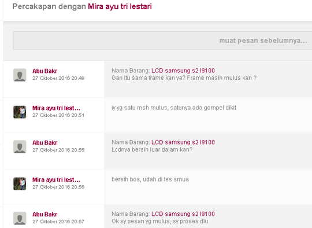312x228 pixels.
Task: Open LCD samsung s2 I9100 link in 20.57 message
Action: [x=183, y=214]
